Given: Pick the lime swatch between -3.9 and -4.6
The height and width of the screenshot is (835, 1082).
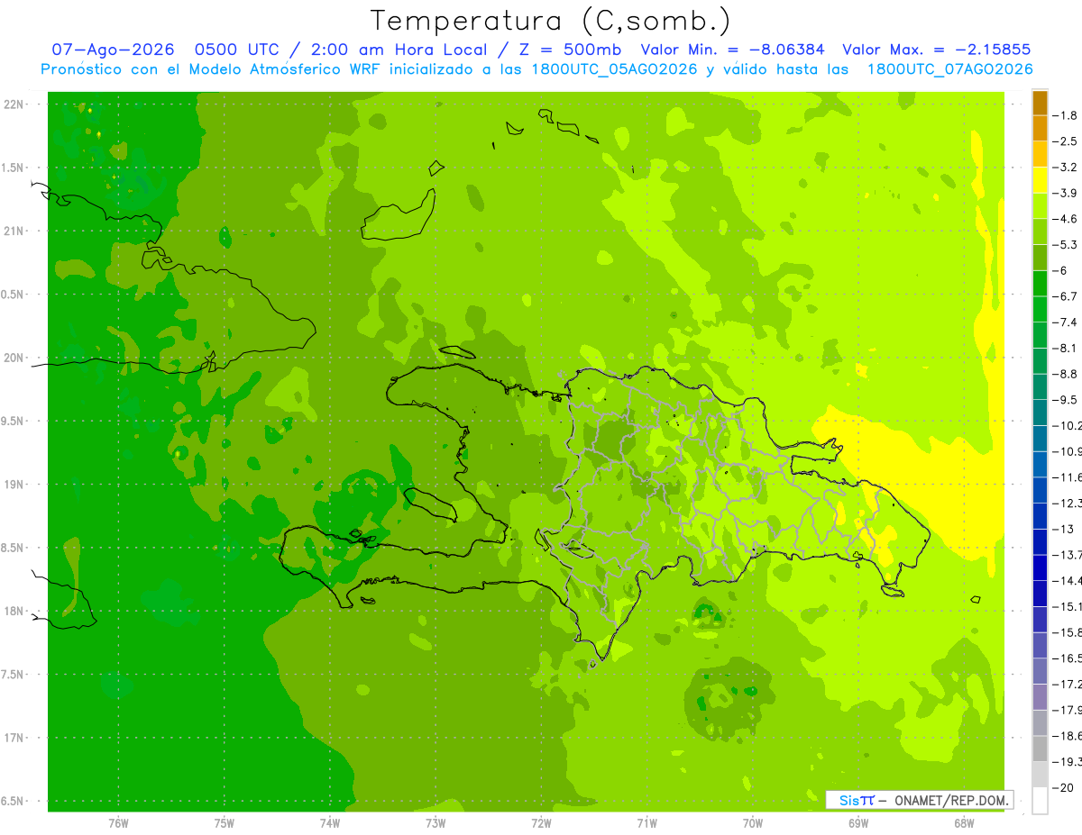Looking at the screenshot, I should pos(1040,205).
